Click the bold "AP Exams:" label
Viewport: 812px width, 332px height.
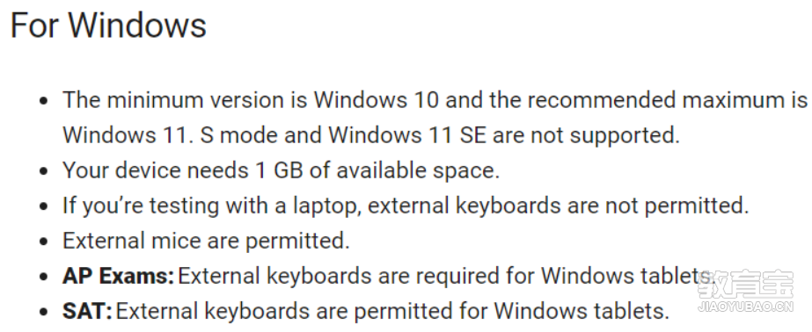pyautogui.click(x=118, y=277)
